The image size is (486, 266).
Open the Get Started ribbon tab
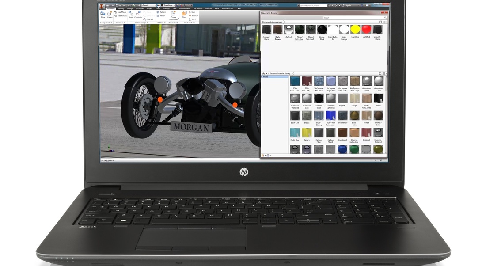pos(198,9)
